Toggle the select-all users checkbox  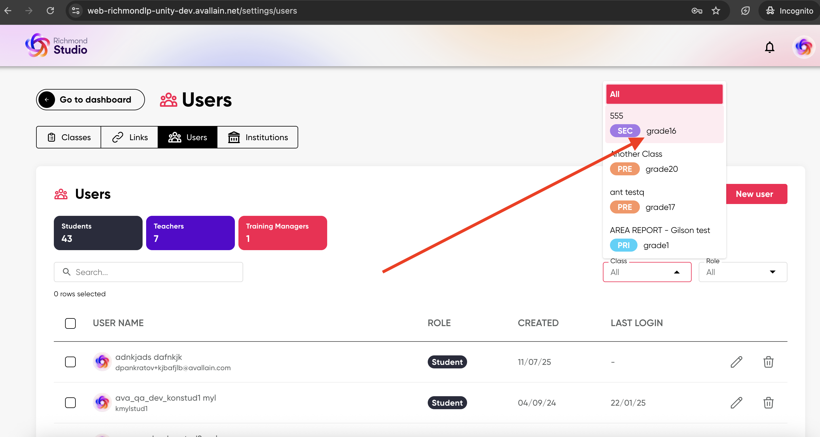[70, 323]
